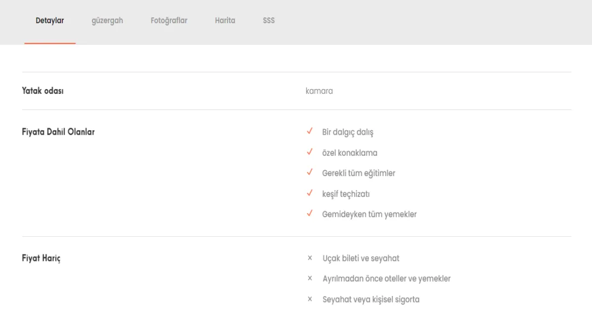
Task: Click checkmark next to Gerekli tüm eğitimler
Action: point(310,173)
